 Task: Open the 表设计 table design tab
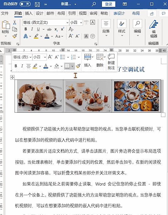click(x=119, y=13)
